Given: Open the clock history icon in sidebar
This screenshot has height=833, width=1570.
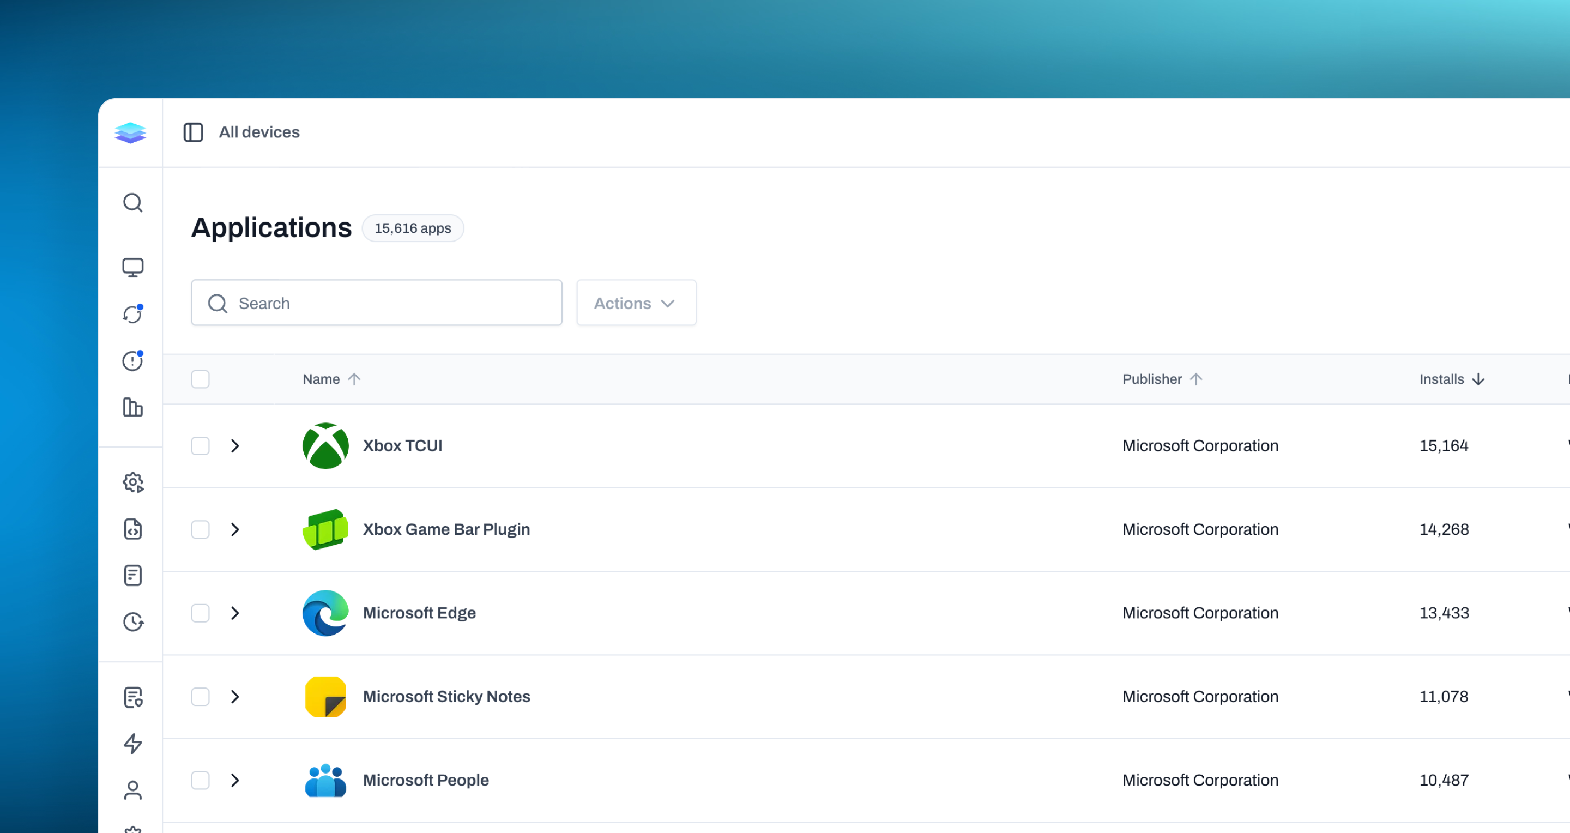Looking at the screenshot, I should pos(133,621).
